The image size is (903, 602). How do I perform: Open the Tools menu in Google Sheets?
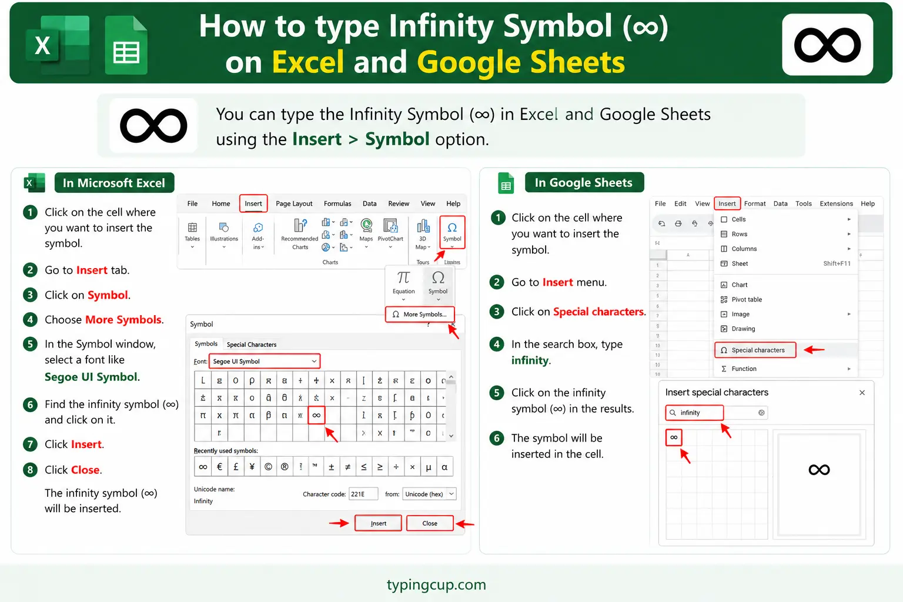(x=804, y=203)
